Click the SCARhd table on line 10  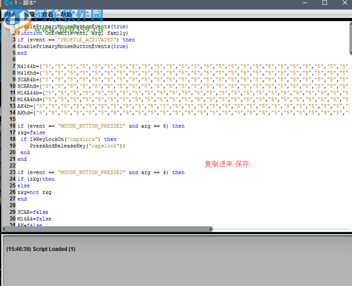(183, 86)
